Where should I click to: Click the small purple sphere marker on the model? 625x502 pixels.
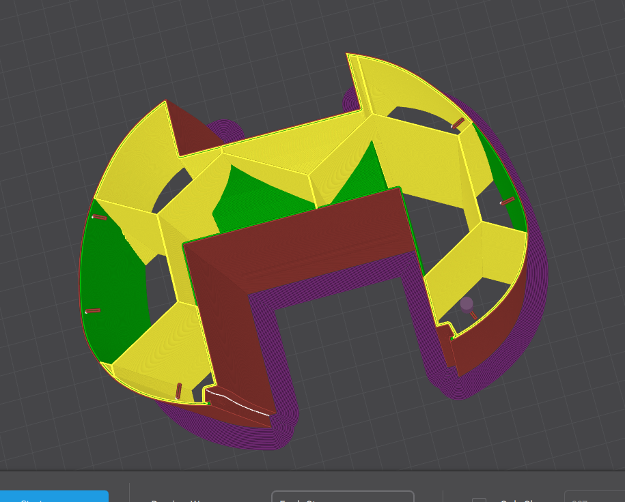467,304
